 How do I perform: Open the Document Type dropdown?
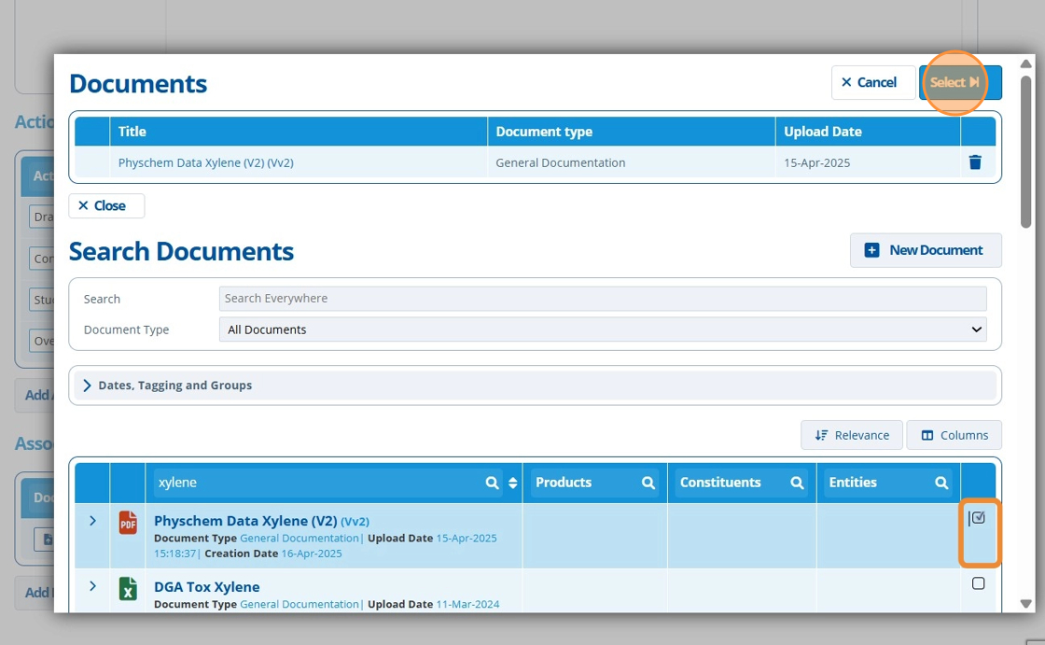603,330
